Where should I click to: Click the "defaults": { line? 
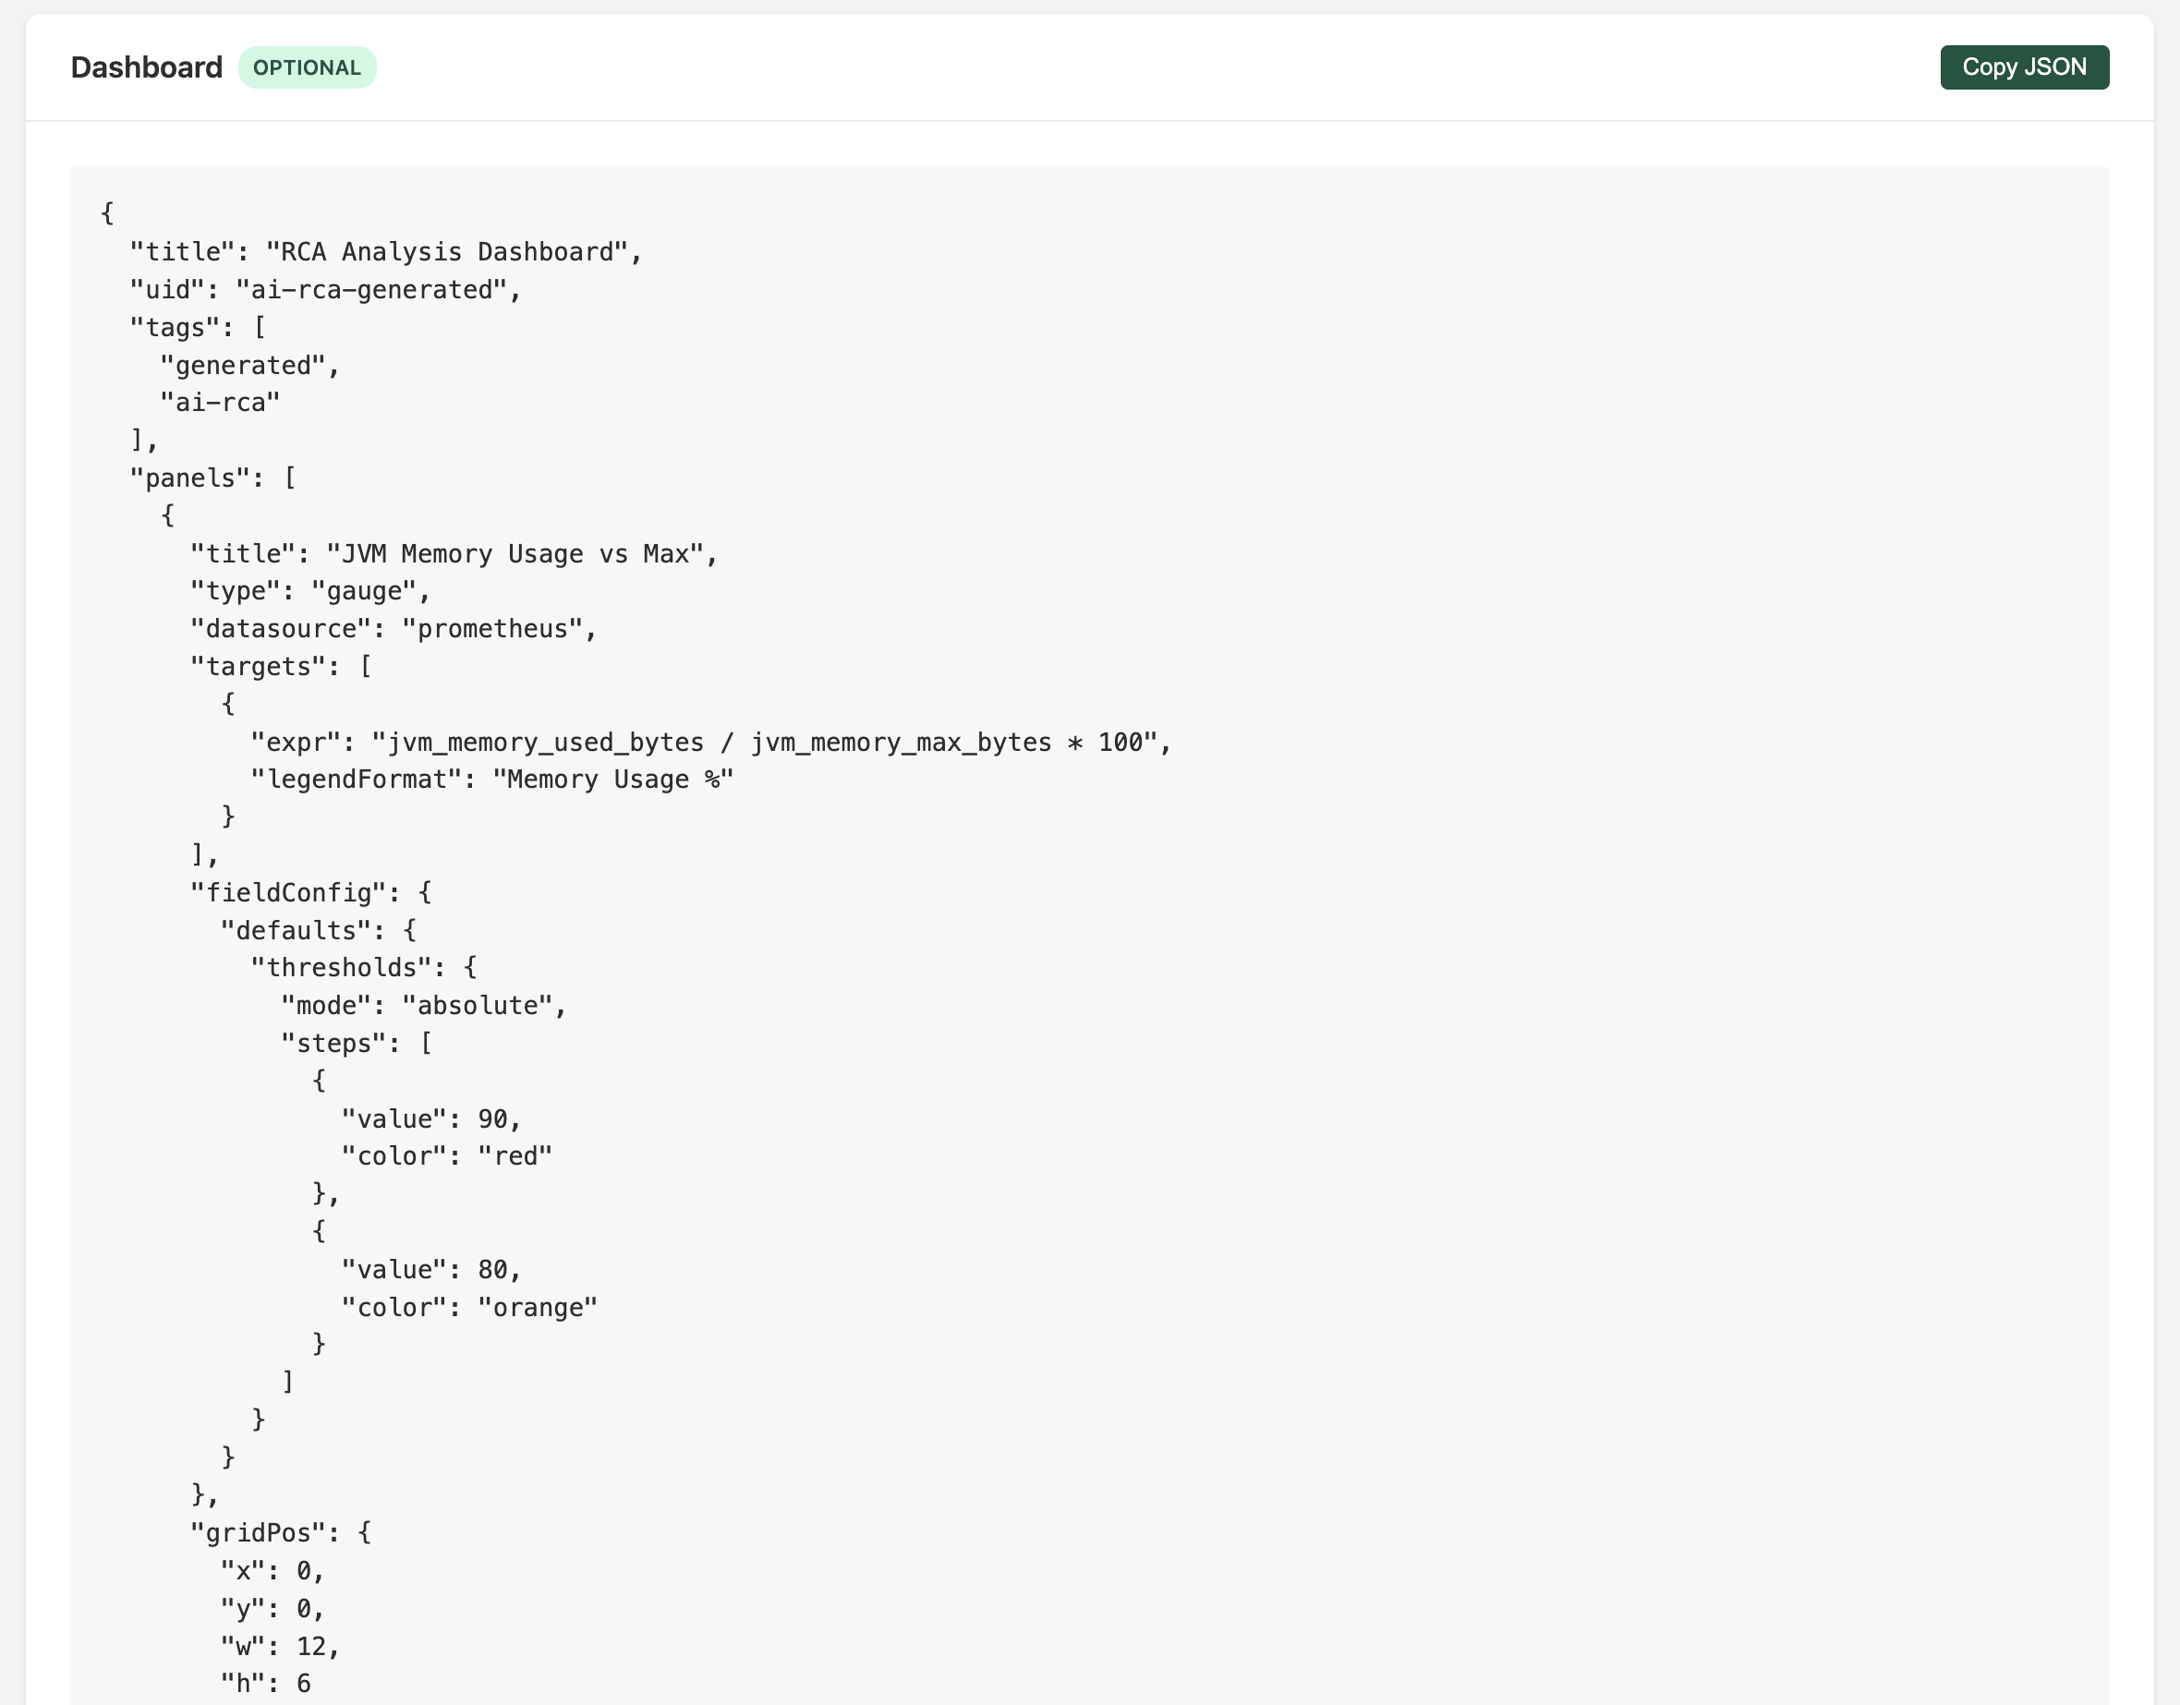coord(319,930)
